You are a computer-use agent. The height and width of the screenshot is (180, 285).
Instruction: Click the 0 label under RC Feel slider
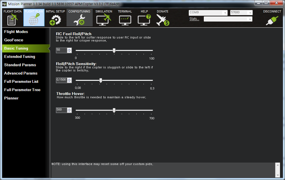pyautogui.click(x=76, y=58)
